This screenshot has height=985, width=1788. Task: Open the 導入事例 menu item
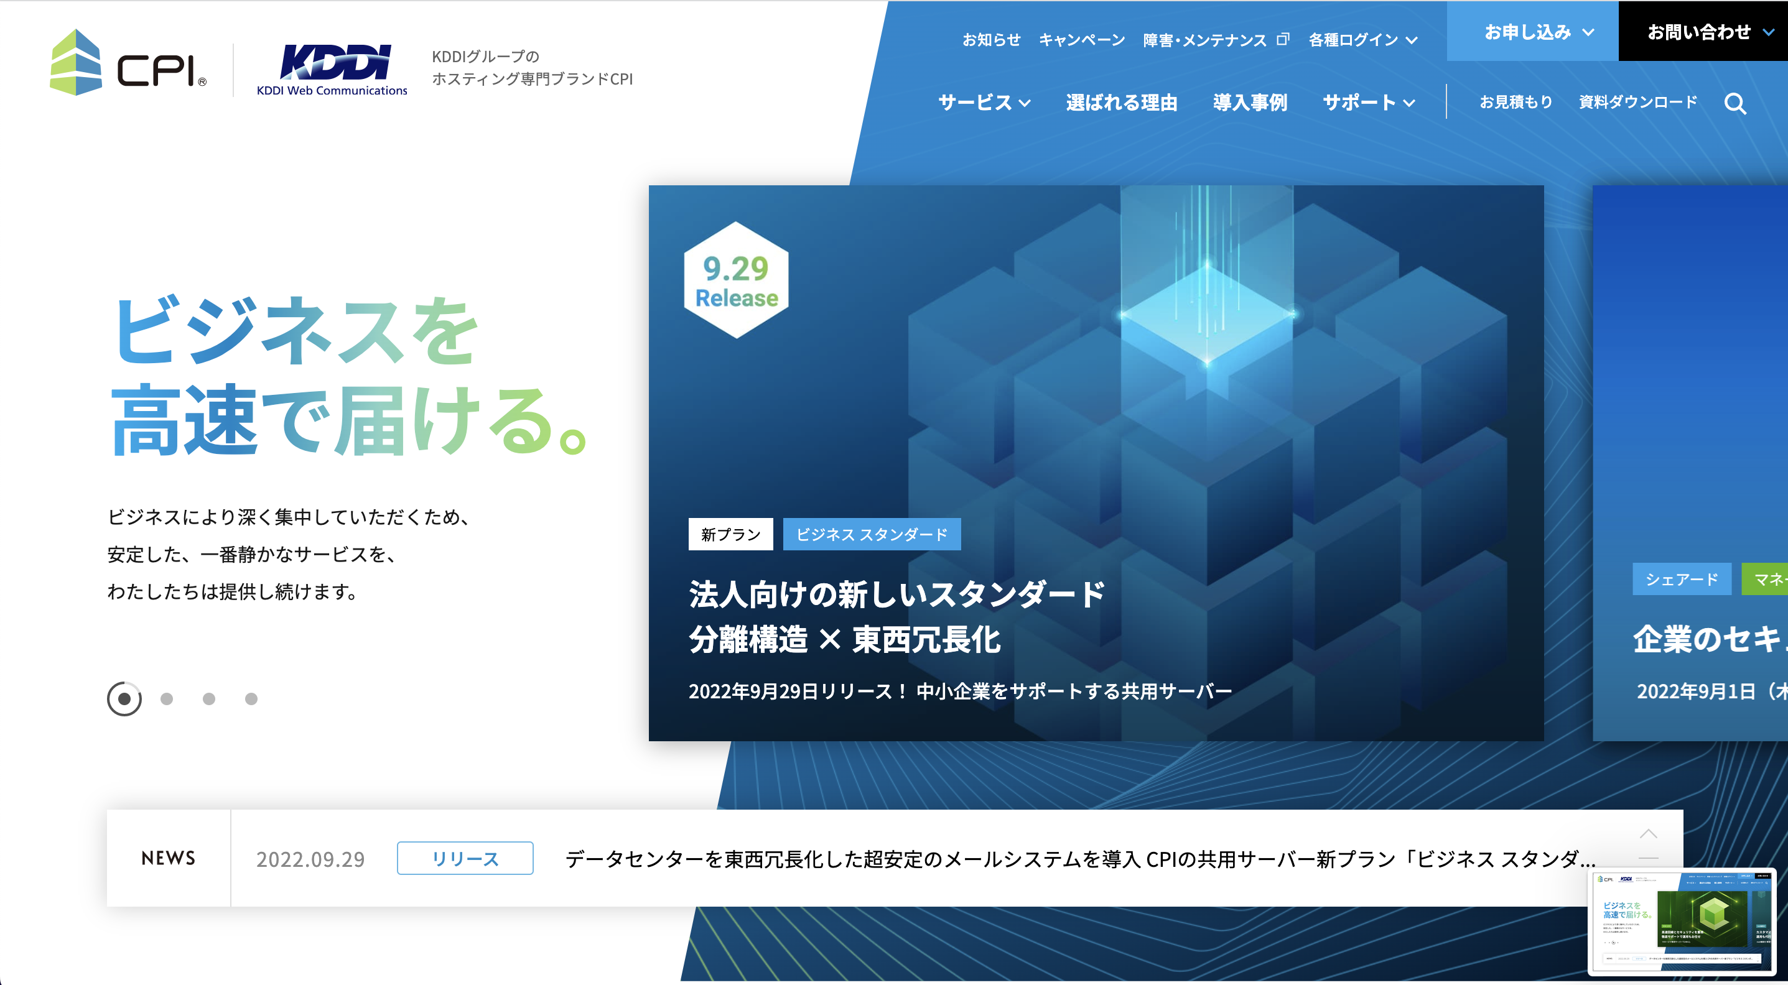1250,103
